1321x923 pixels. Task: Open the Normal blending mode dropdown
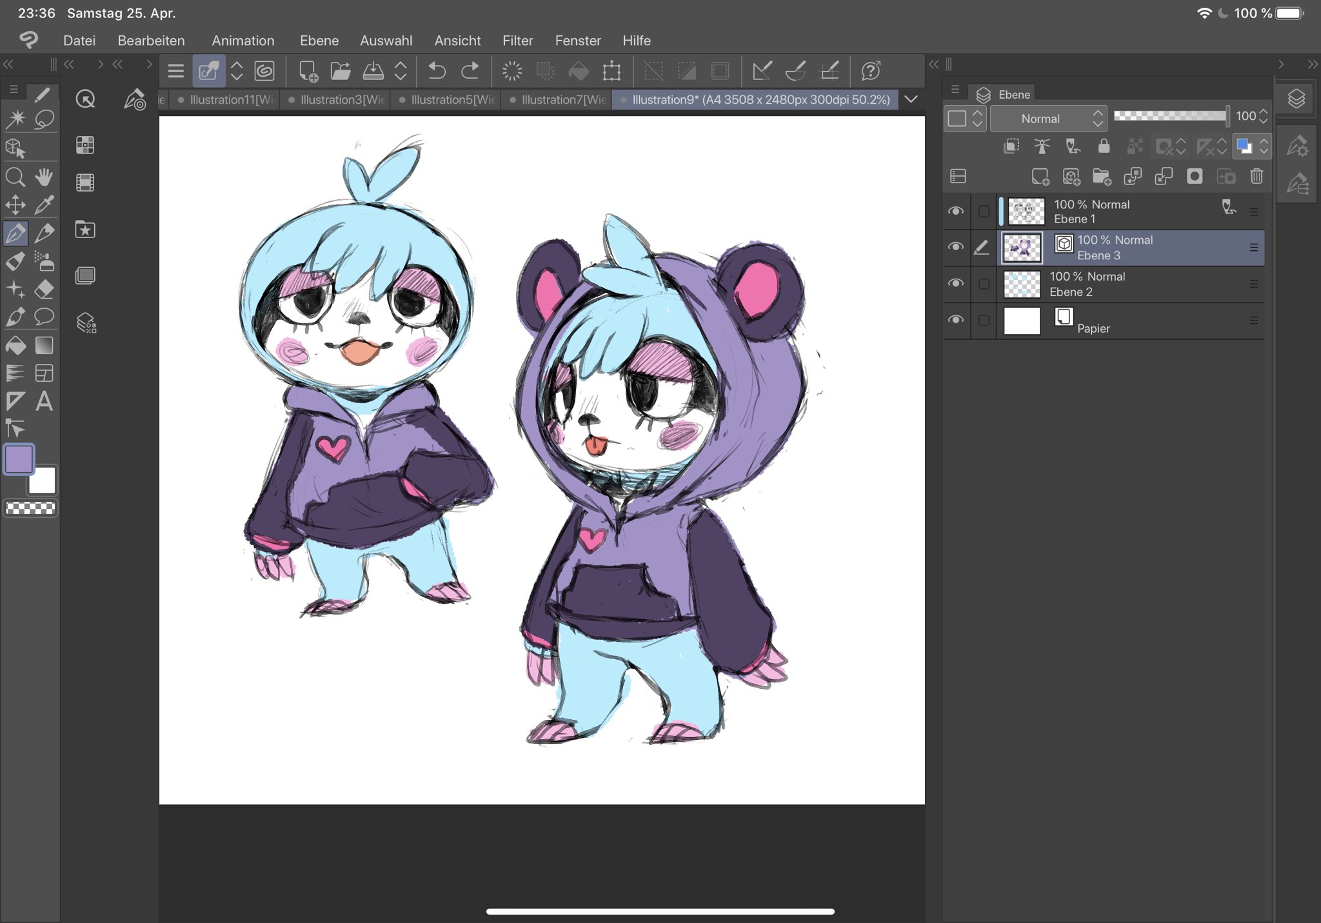tap(1049, 118)
